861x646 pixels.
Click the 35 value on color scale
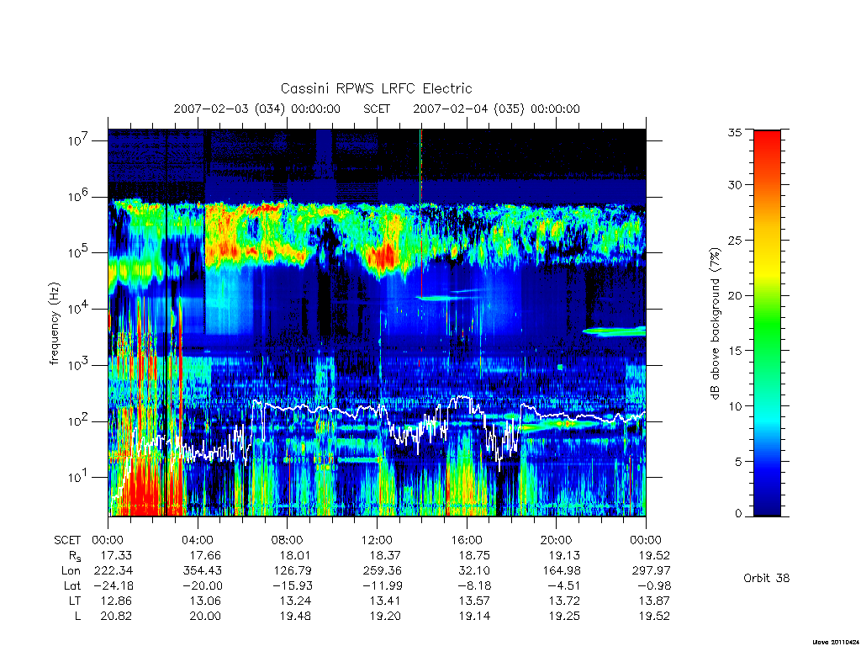click(x=734, y=132)
